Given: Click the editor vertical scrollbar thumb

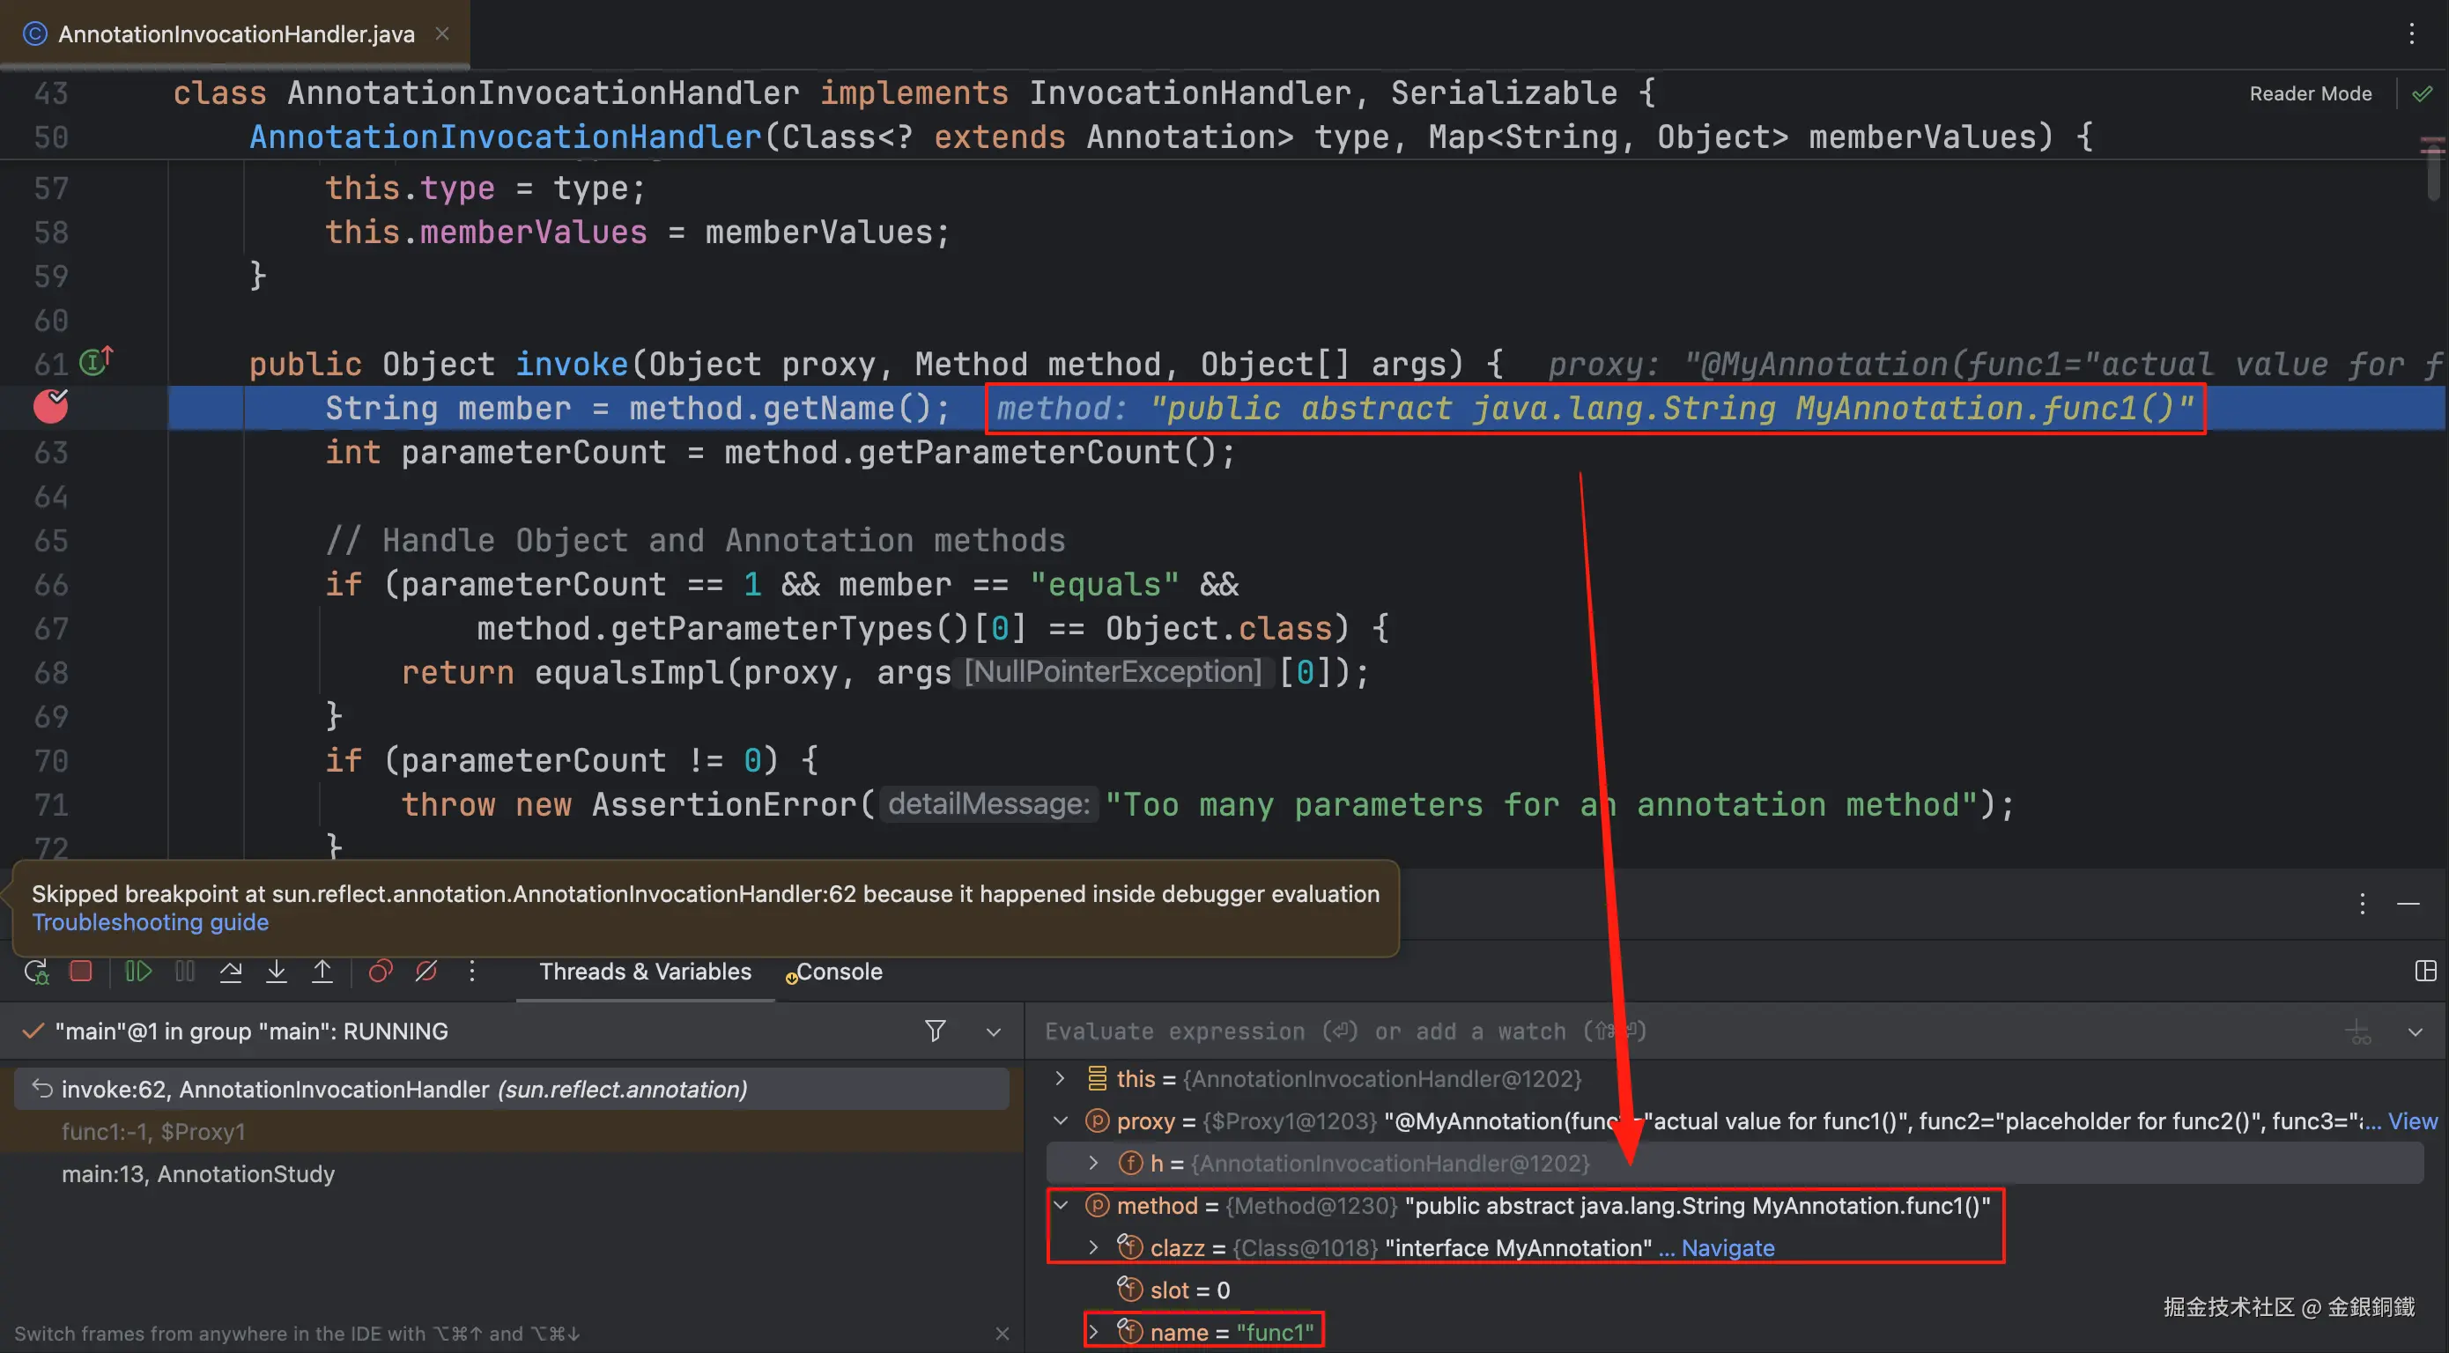Looking at the screenshot, I should [x=2432, y=171].
